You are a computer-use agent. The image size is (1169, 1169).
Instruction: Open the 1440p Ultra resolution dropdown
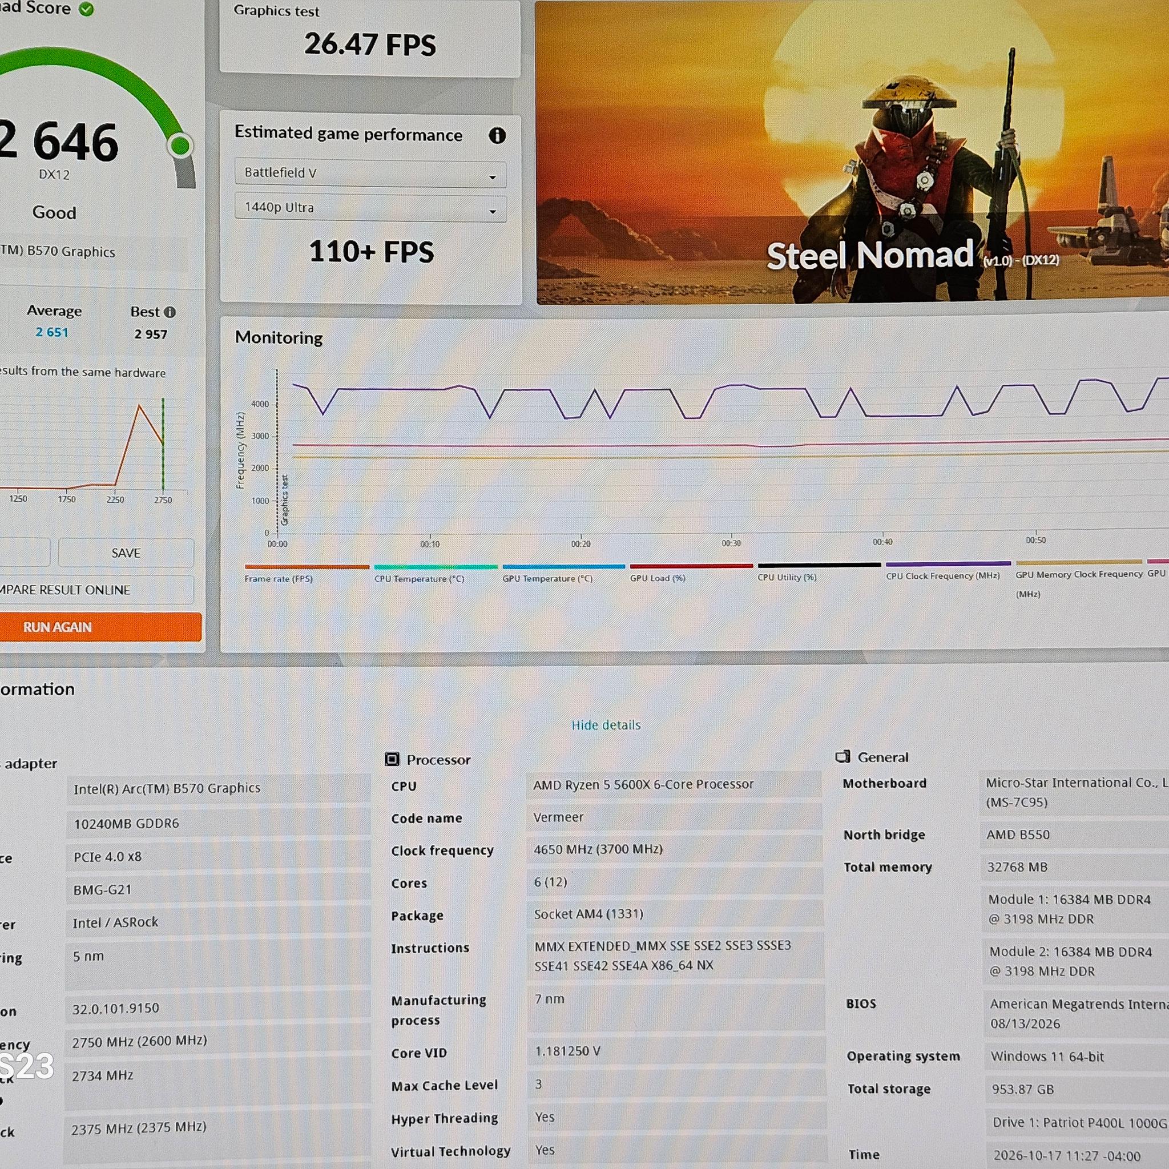click(370, 208)
